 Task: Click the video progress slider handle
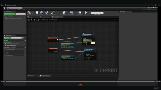pyautogui.click(x=117, y=82)
